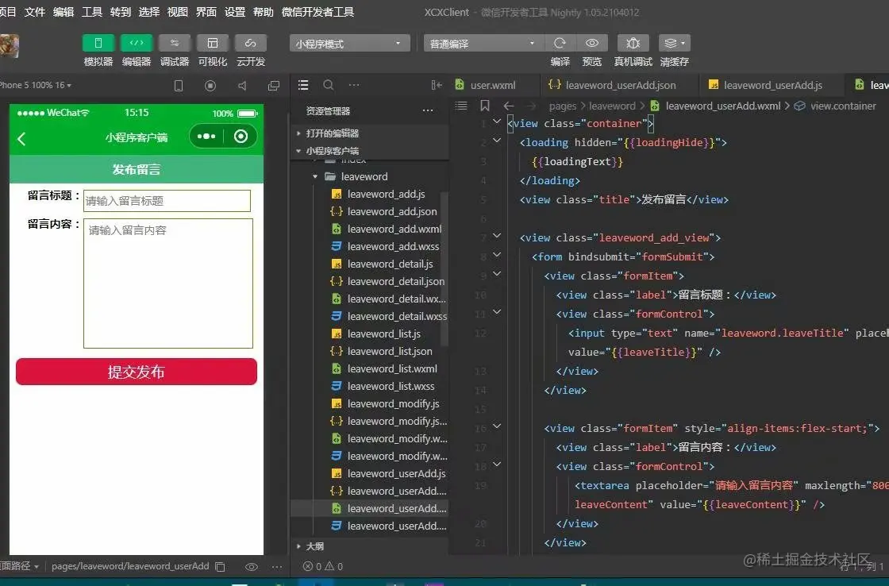This screenshot has height=586, width=889.
Task: Open leaveword_add.js file
Action: tap(386, 194)
